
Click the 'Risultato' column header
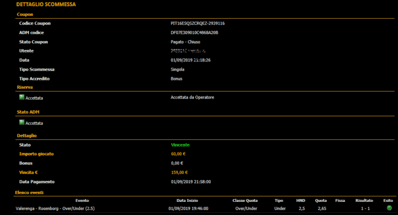(x=364, y=201)
